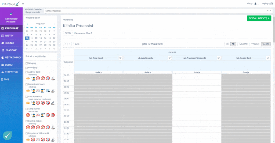The height and width of the screenshot is (143, 275).
Task: Click the hand-with-pill icon under Ewelina Robak
Action: coord(53,127)
